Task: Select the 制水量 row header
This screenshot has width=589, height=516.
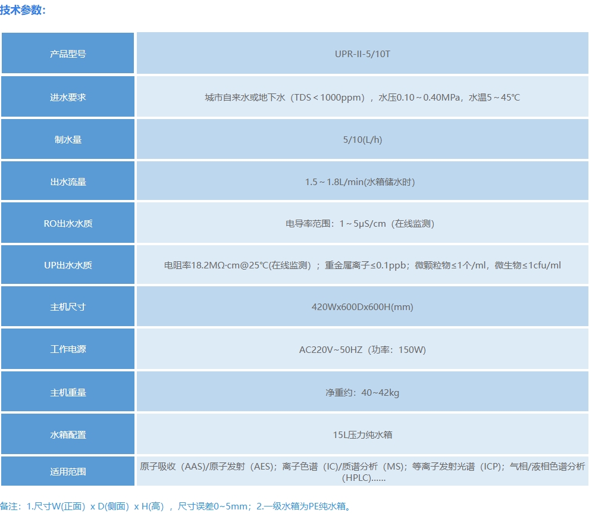Action: (x=68, y=139)
